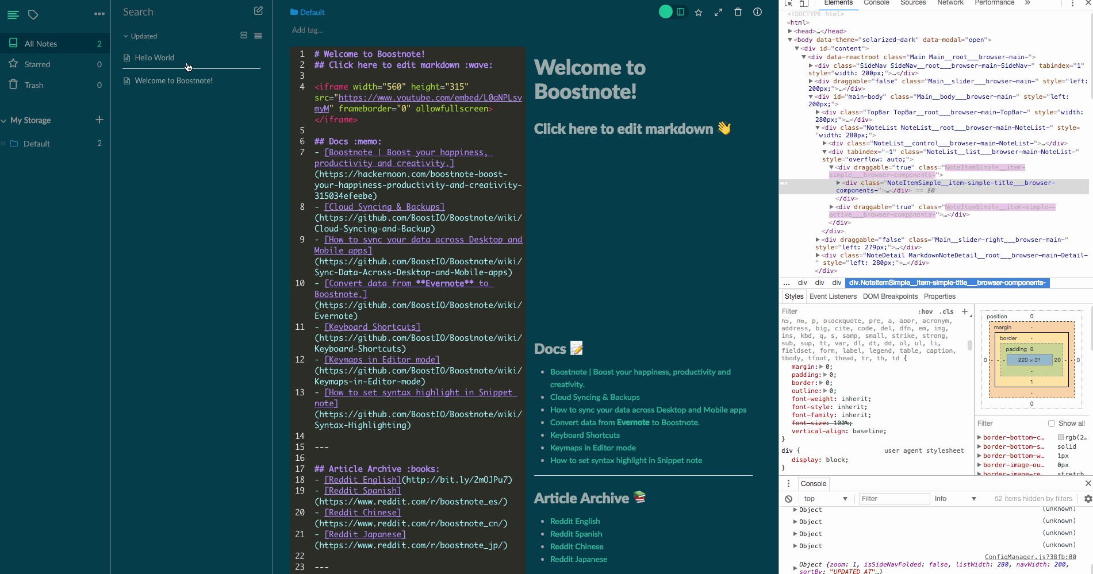This screenshot has height=574, width=1093.
Task: Show more DevTools tabs chevron
Action: click(x=1027, y=3)
